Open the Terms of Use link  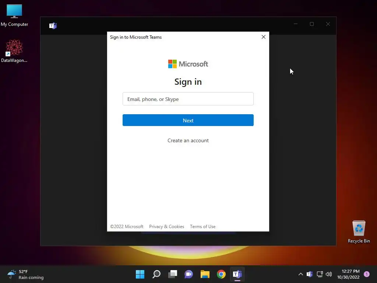[x=203, y=227]
